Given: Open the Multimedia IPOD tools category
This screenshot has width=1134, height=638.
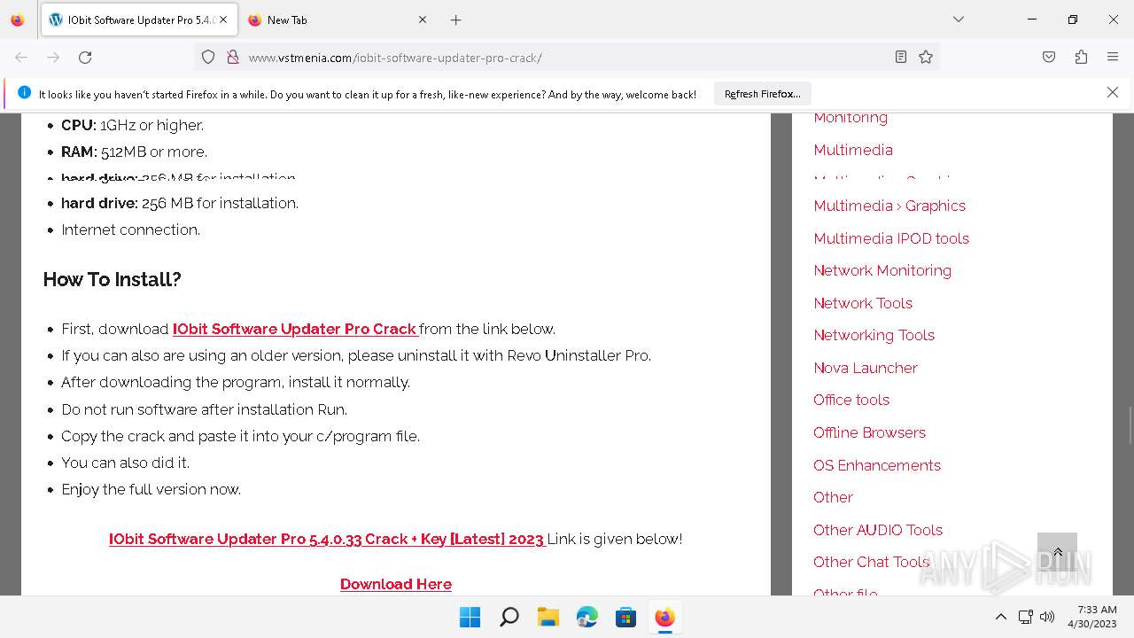Looking at the screenshot, I should pyautogui.click(x=891, y=238).
